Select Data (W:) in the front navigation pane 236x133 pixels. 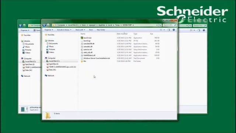tap(52, 70)
